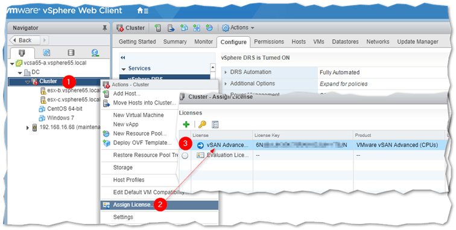Open the Actions dropdown menu

tap(238, 28)
